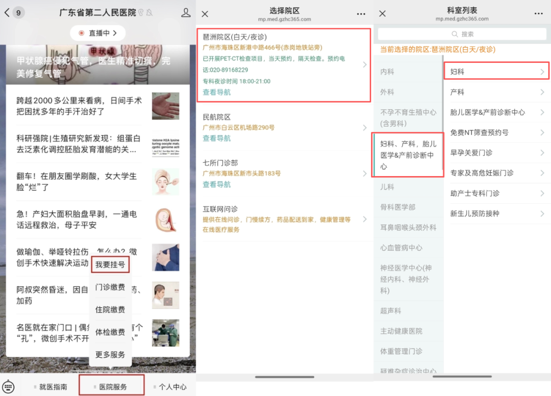
Task: Close the 选择院区 page
Action: [x=205, y=14]
